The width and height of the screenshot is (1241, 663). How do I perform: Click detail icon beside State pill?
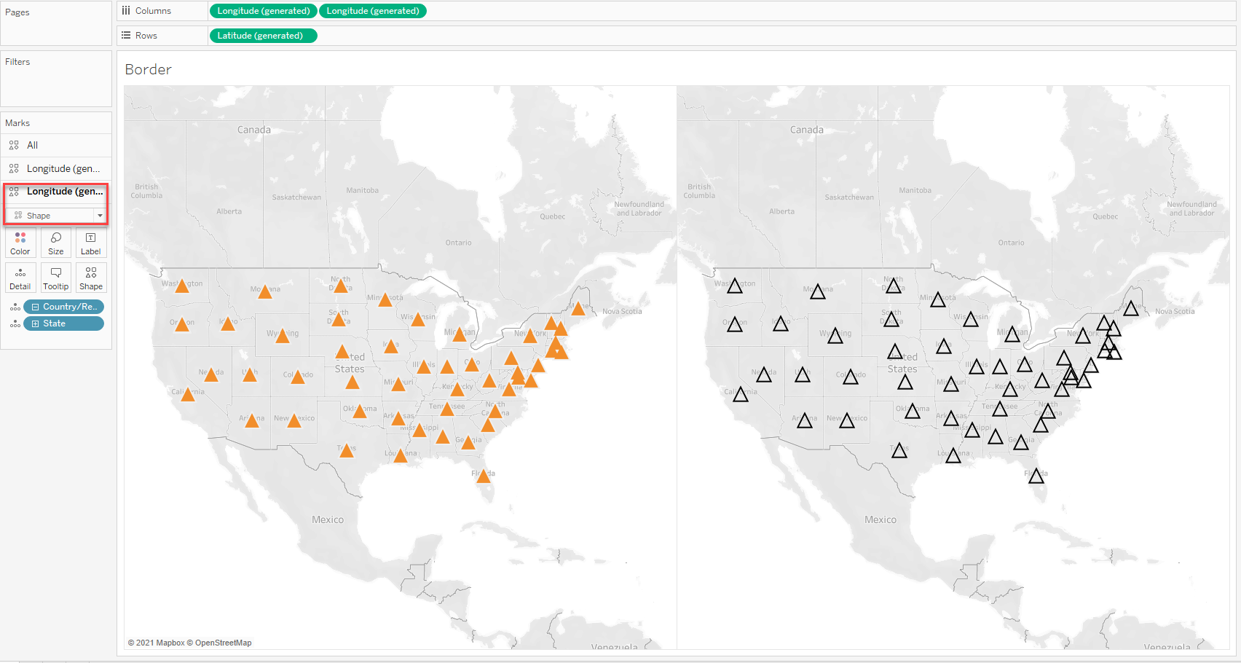15,323
